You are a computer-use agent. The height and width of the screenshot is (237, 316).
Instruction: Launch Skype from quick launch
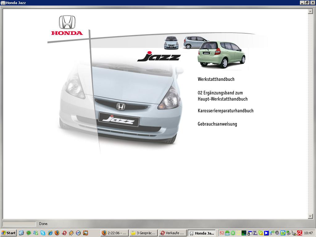point(43,233)
